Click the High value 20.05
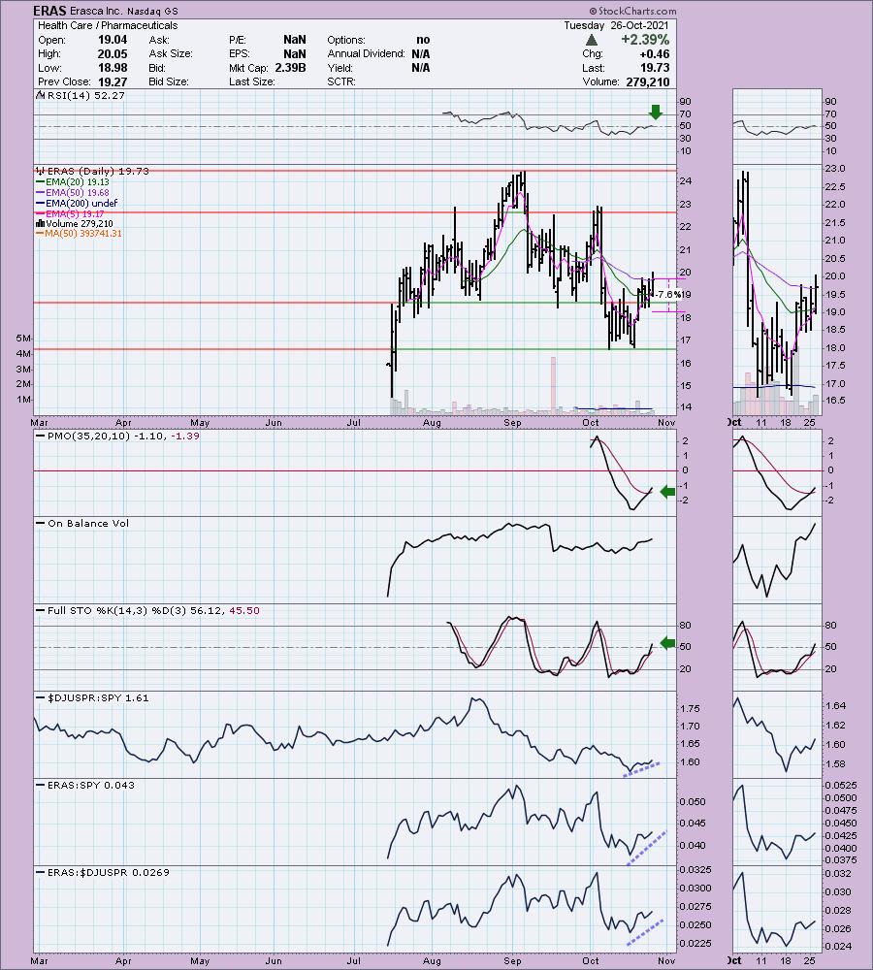 coord(113,53)
